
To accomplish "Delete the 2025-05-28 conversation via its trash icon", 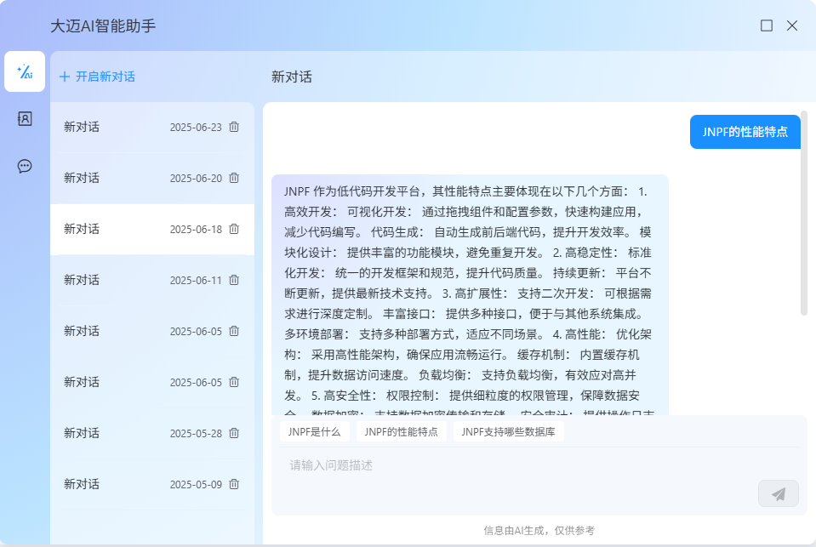I will coord(232,433).
